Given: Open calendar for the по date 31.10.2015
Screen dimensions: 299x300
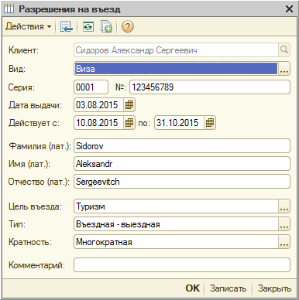Looking at the screenshot, I should click(210, 123).
